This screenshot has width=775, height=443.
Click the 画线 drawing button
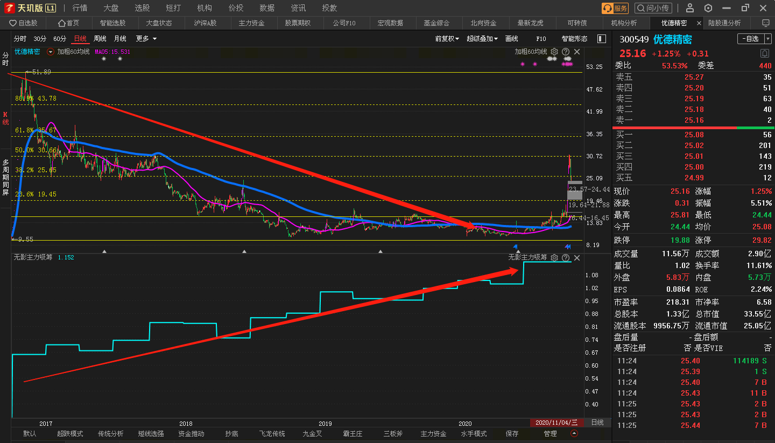click(512, 39)
